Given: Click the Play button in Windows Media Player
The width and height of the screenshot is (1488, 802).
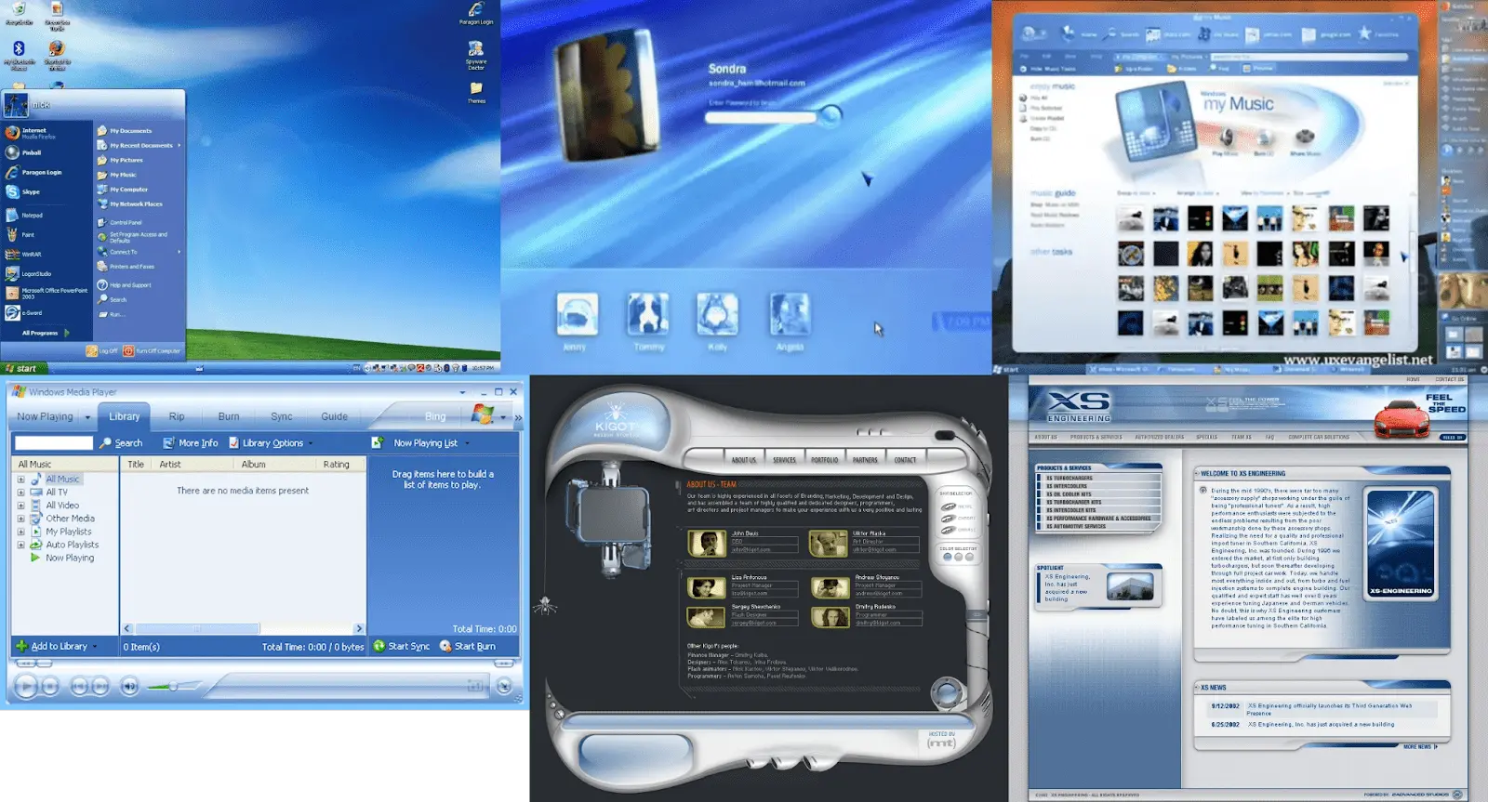Looking at the screenshot, I should (26, 687).
